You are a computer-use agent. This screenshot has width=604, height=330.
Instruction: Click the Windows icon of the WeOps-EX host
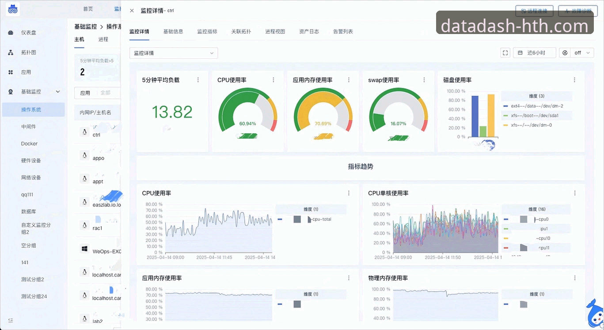click(x=84, y=249)
